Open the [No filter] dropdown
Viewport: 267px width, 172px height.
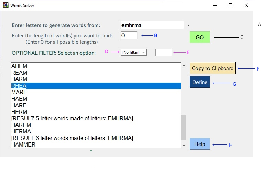click(x=133, y=52)
